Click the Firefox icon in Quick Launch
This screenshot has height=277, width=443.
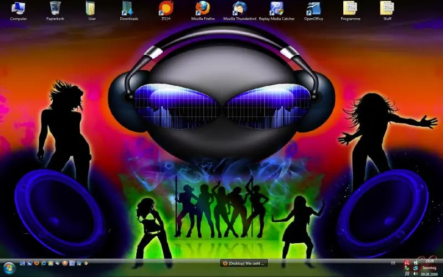pyautogui.click(x=37, y=263)
